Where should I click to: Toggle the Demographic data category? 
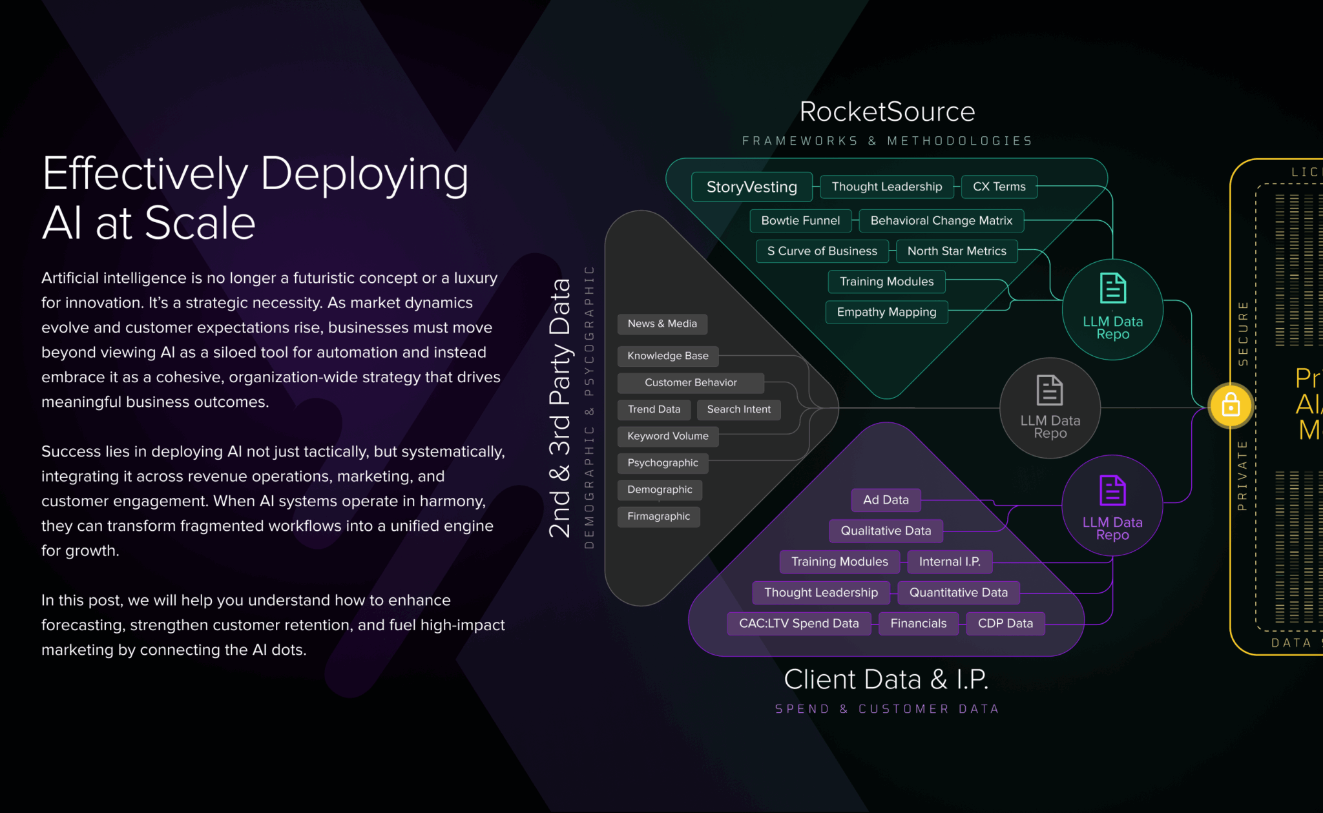tap(660, 489)
